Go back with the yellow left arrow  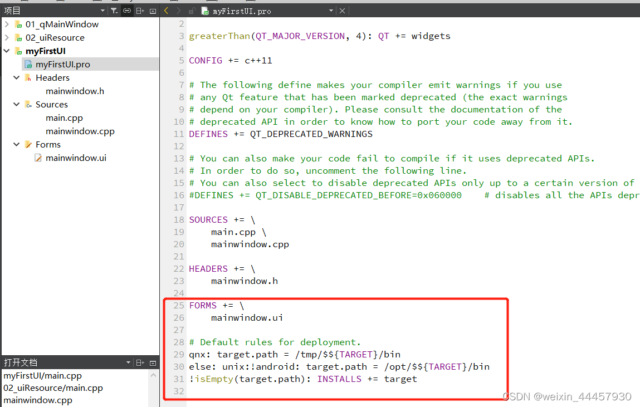[167, 11]
